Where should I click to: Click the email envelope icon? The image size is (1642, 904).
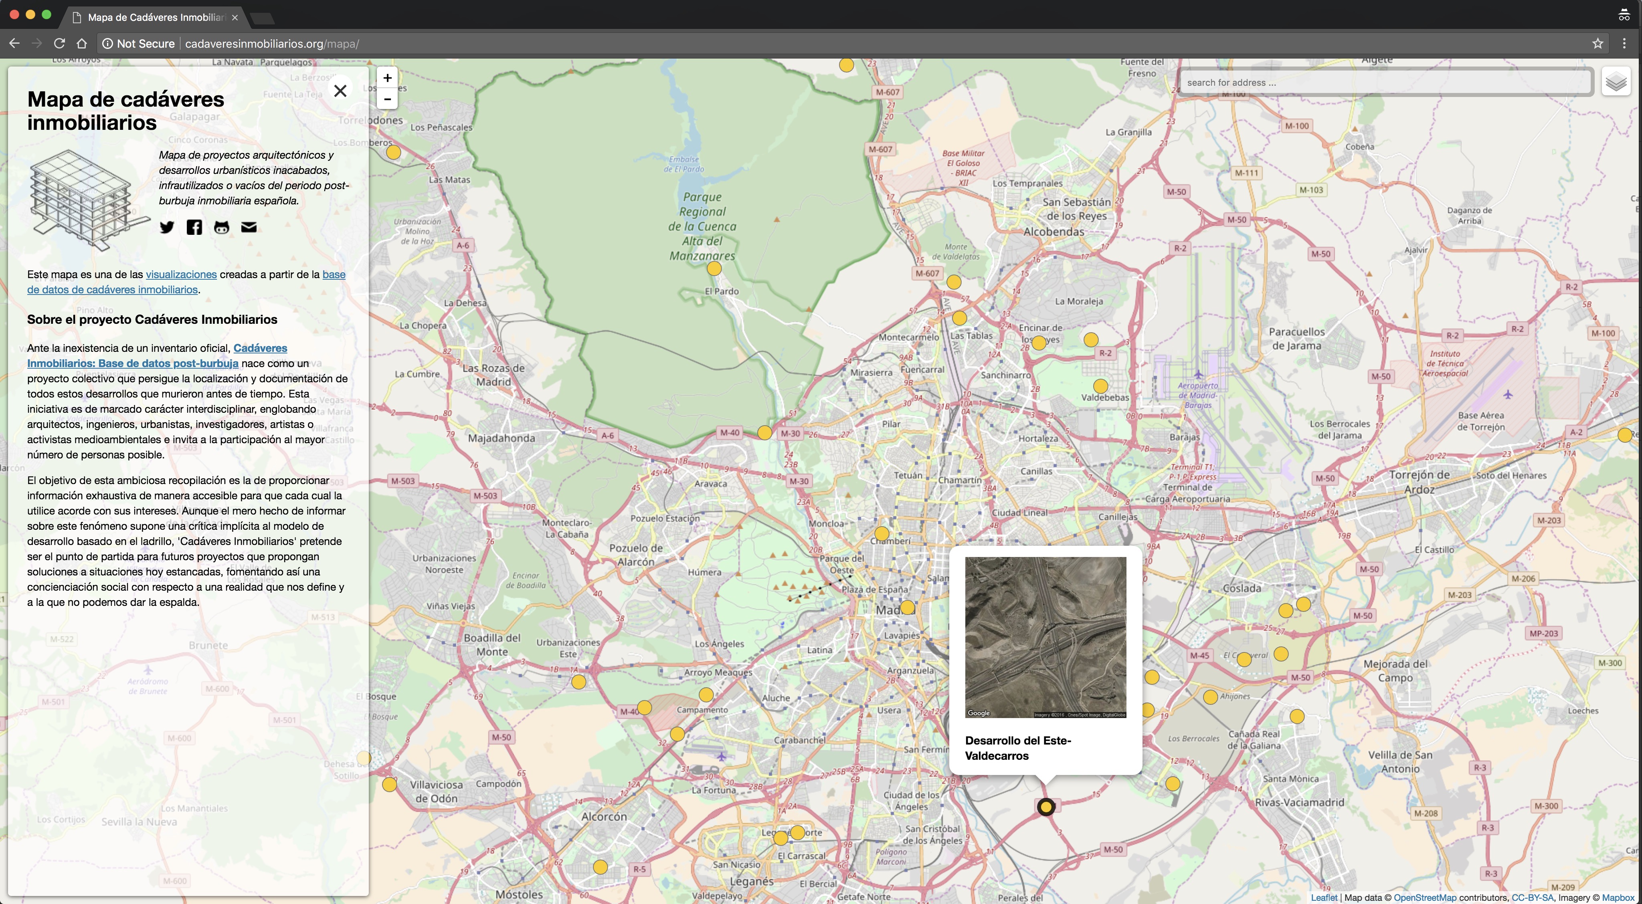[x=249, y=227]
